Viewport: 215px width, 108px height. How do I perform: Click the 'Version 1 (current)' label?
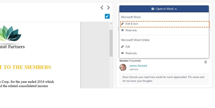(130, 61)
